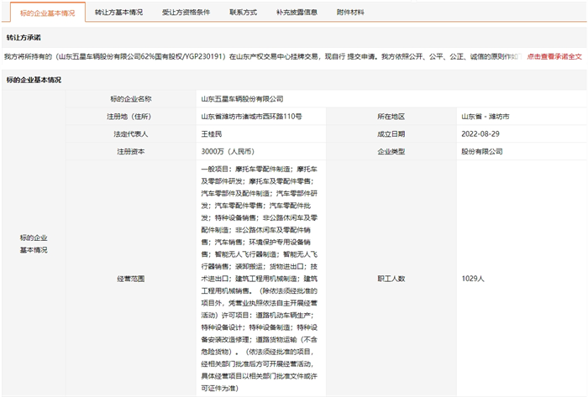The height and width of the screenshot is (397, 588).
Task: Select the enterprise type value 股份有限公司
Action: (482, 152)
